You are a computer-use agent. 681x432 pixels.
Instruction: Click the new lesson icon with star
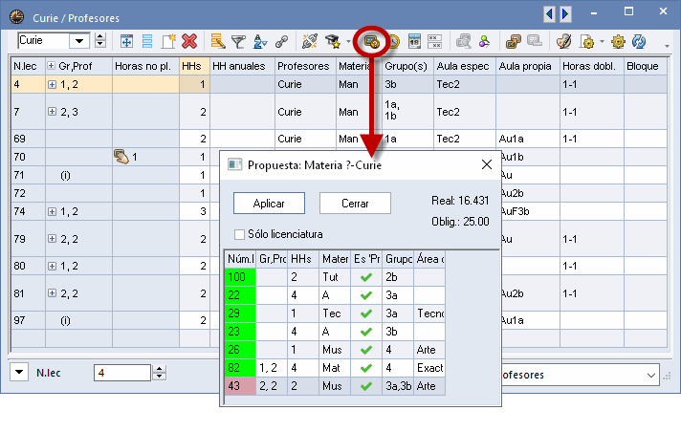coord(168,41)
